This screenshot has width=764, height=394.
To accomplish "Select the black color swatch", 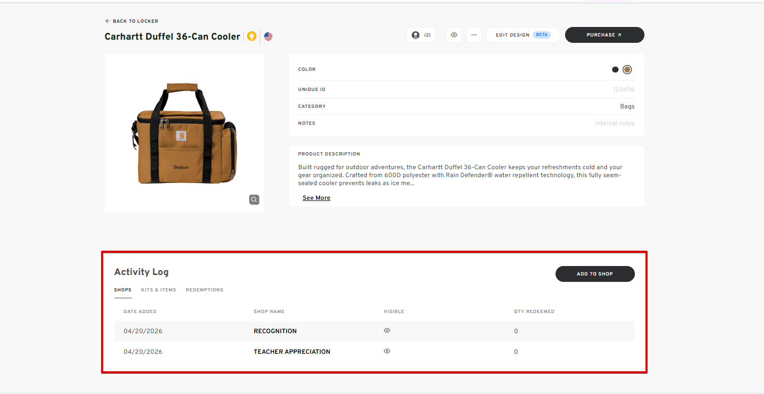I will pos(615,69).
